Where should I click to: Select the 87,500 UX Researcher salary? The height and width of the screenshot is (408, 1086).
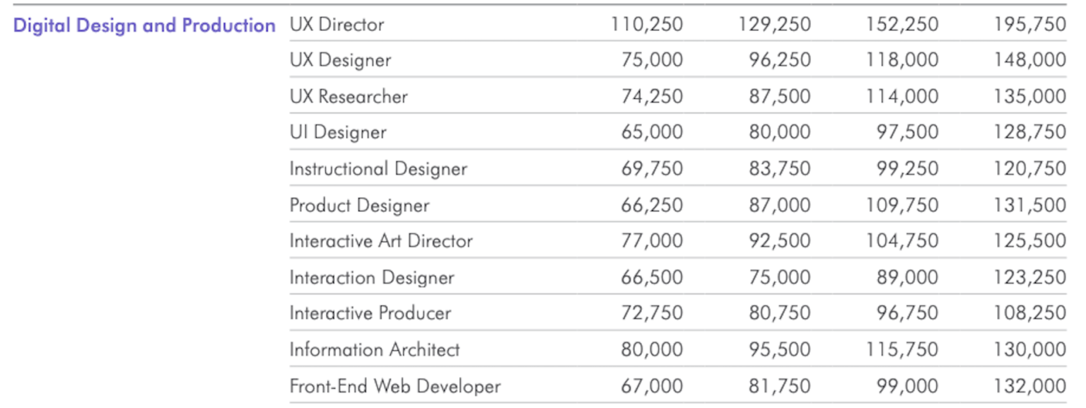pos(780,96)
